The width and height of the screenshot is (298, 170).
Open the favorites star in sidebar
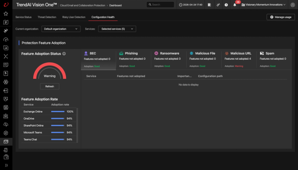(6, 14)
